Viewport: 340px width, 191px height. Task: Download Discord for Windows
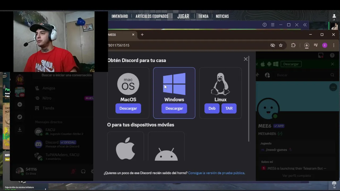coord(174,108)
